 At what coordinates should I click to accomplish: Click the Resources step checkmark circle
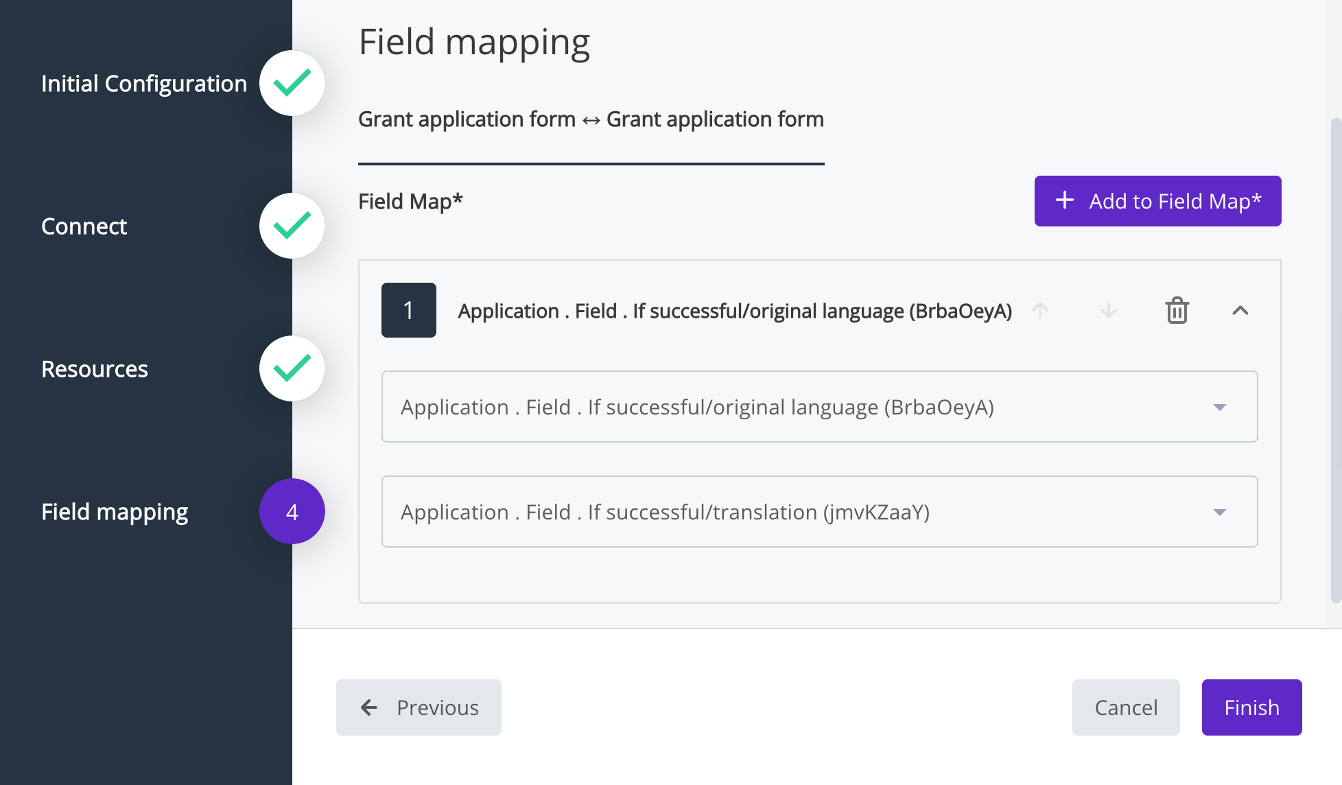click(292, 369)
